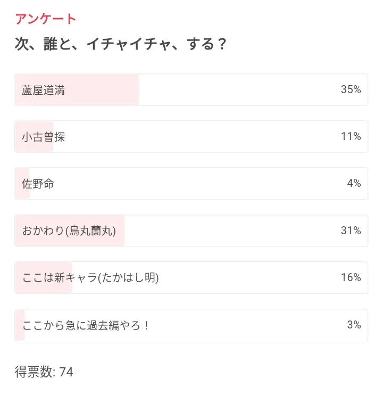Click the 35% result label
Screen dimensions: 383x395
[351, 89]
